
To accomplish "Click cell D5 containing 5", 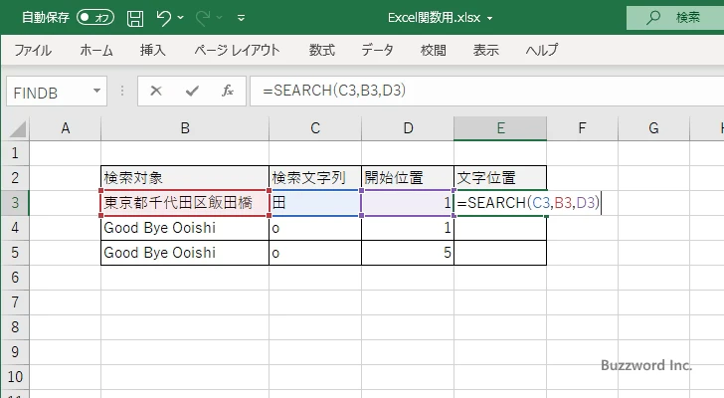I will point(408,253).
